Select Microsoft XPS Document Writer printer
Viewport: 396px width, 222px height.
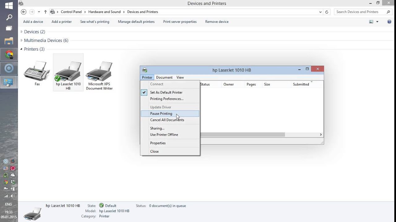coord(99,75)
